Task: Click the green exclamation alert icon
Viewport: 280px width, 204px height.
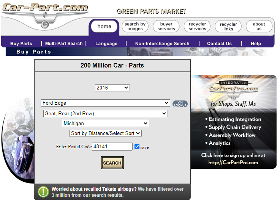Action: tap(43, 192)
